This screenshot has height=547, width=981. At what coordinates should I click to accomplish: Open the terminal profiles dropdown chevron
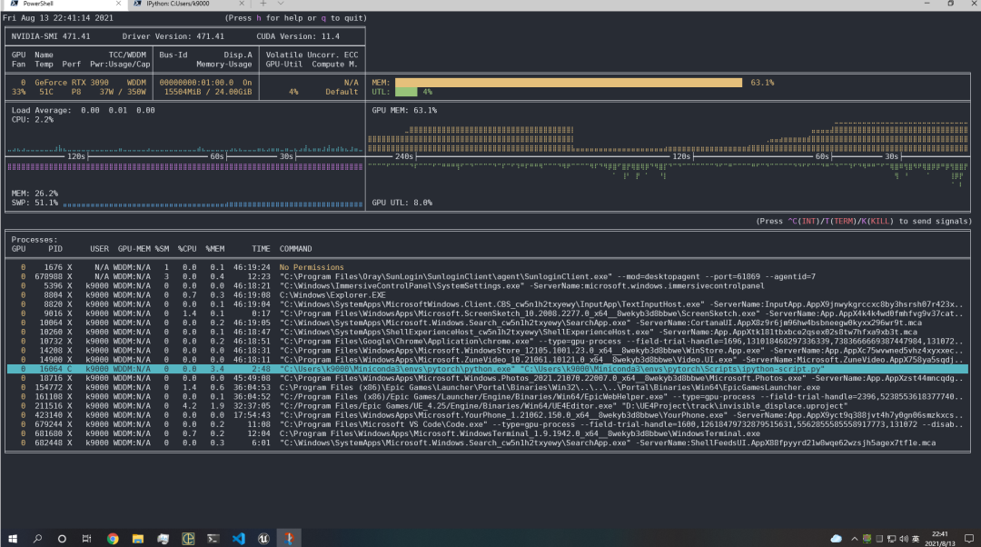(x=281, y=4)
